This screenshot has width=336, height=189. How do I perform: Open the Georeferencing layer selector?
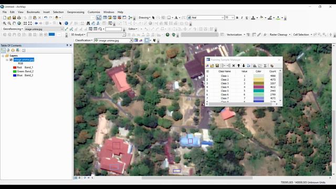[44, 29]
